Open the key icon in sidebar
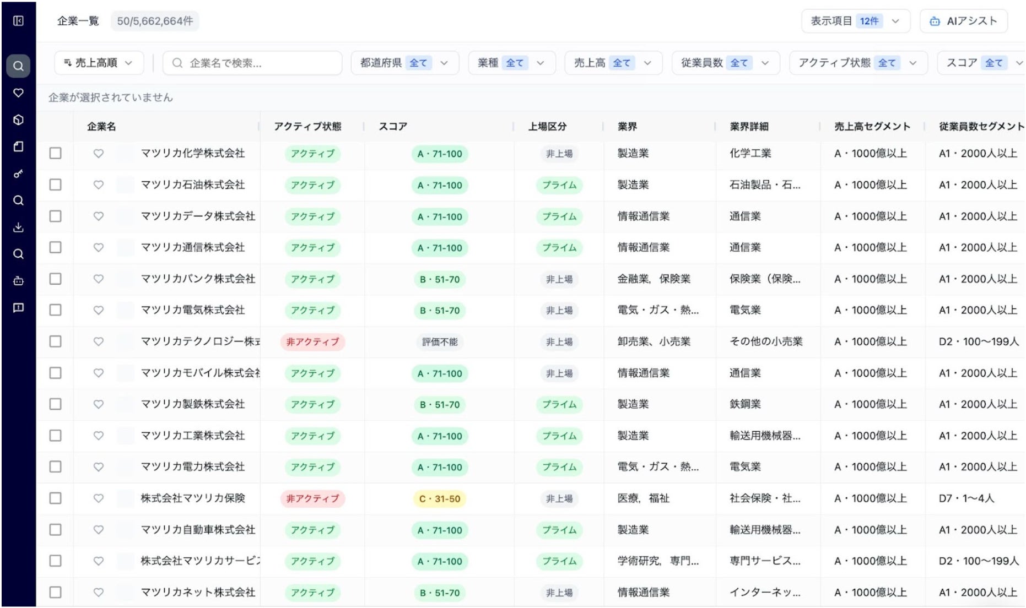1026x608 pixels. pyautogui.click(x=18, y=174)
